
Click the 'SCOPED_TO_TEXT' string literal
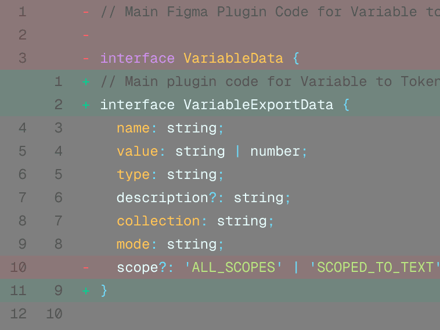coord(374,267)
